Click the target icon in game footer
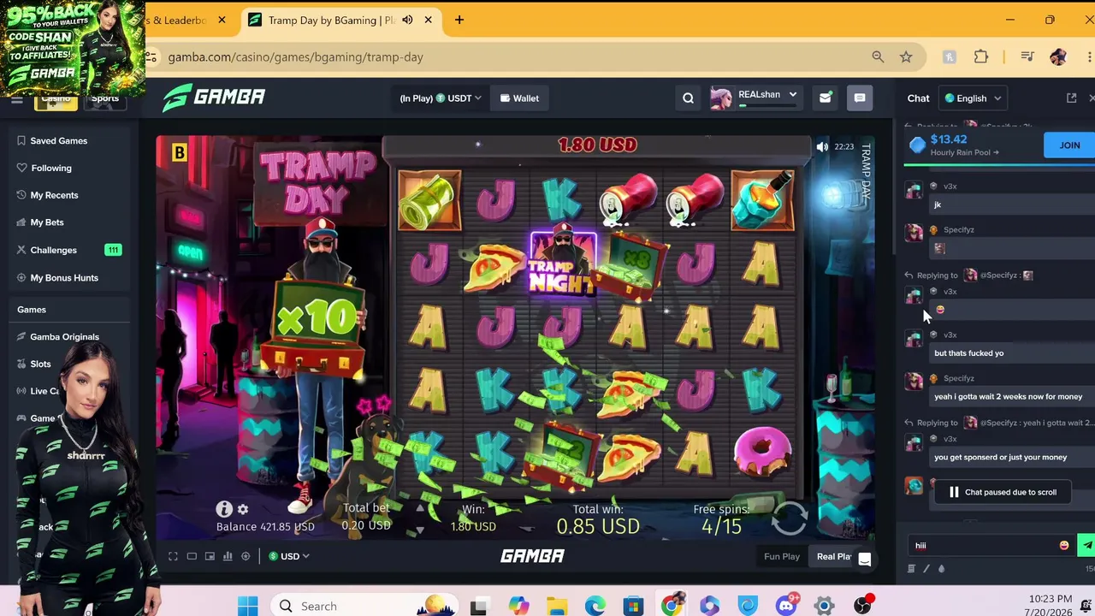 tap(246, 556)
